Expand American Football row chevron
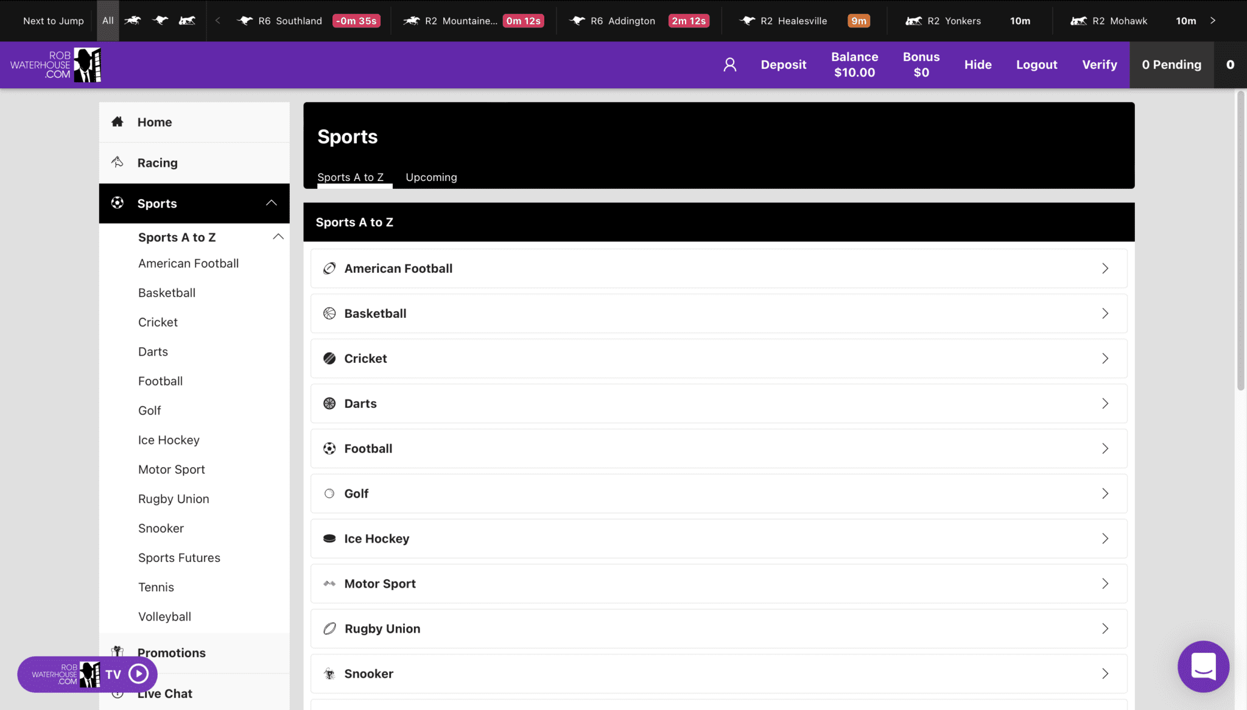Viewport: 1247px width, 710px height. click(x=1105, y=269)
